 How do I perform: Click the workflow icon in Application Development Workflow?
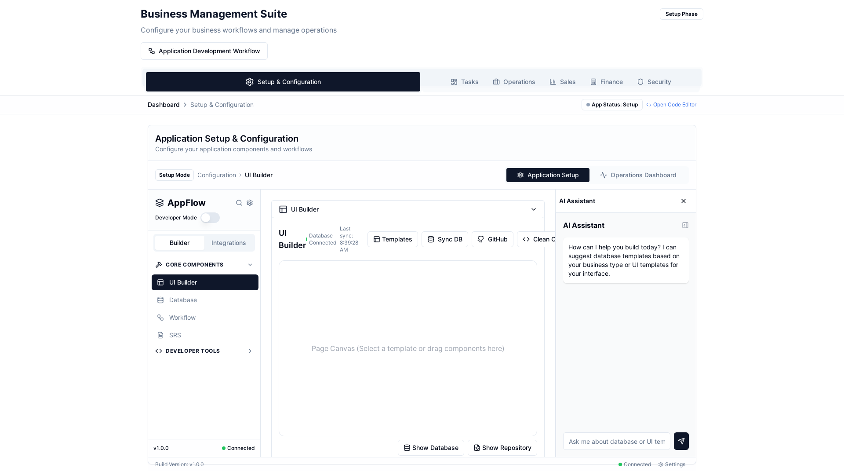[152, 51]
